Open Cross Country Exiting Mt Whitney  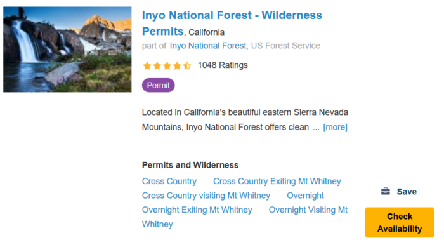click(x=277, y=181)
